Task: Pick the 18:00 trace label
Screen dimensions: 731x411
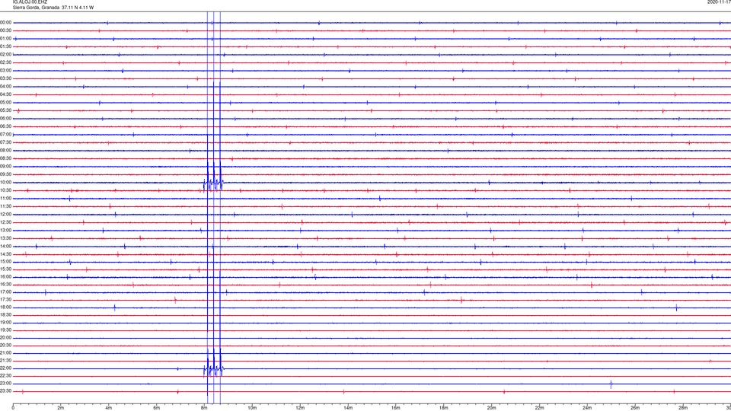Action: [5, 307]
